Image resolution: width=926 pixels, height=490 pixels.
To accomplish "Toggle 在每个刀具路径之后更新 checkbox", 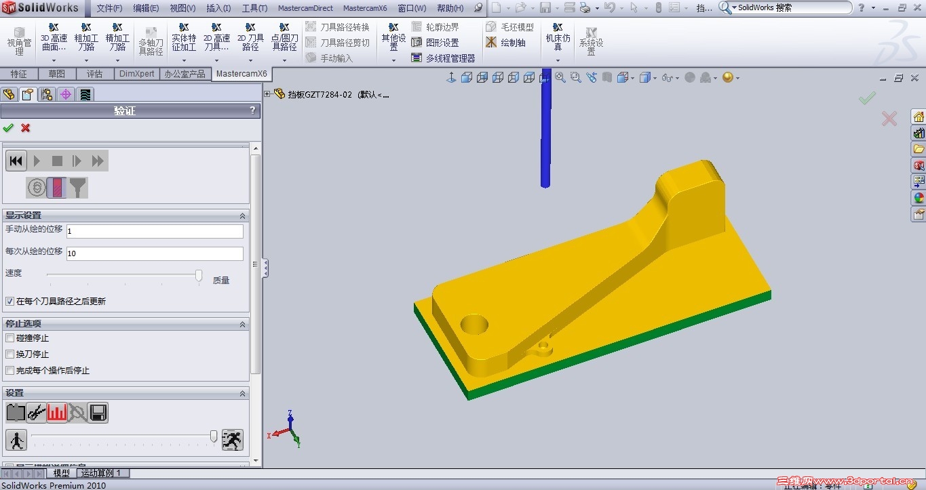I will pos(9,301).
